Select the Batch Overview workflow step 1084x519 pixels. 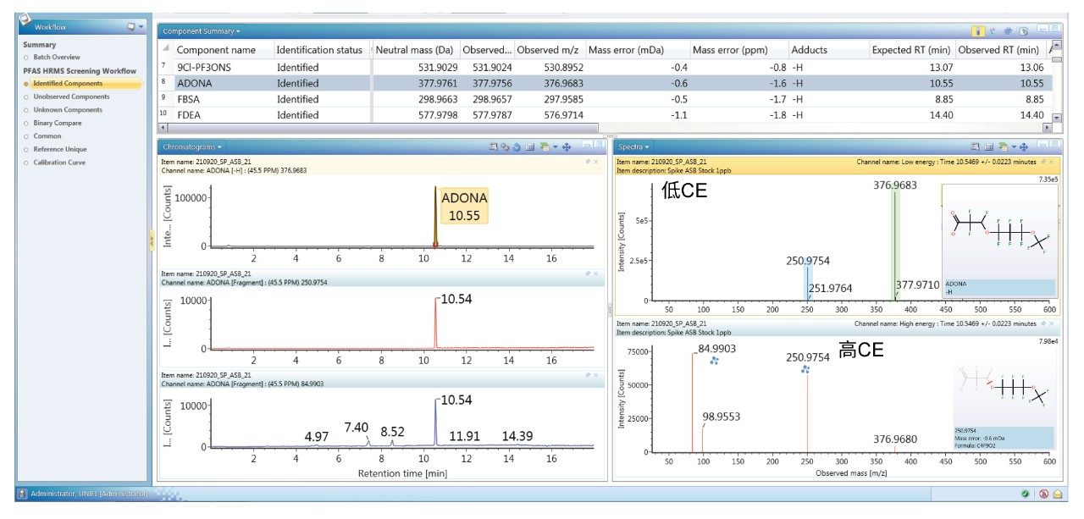(x=57, y=57)
